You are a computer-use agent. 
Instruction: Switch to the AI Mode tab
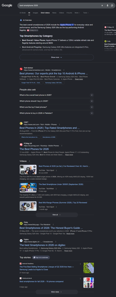point(23,13)
